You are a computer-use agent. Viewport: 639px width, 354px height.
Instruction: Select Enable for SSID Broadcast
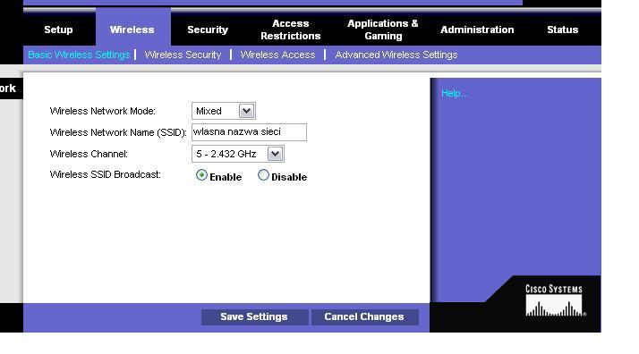(201, 175)
